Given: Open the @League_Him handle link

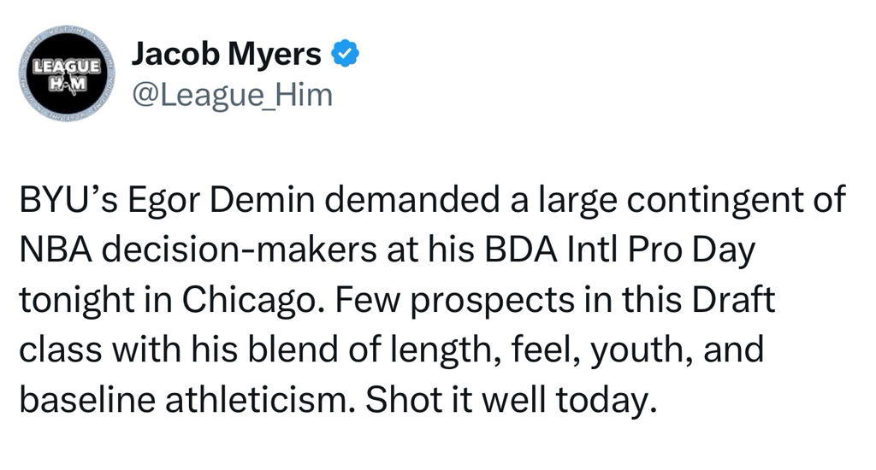Looking at the screenshot, I should pos(231,95).
